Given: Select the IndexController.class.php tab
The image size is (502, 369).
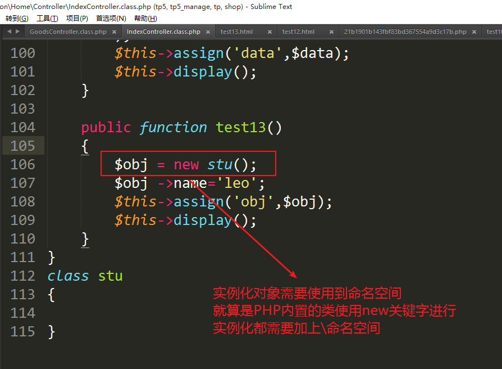Looking at the screenshot, I should click(x=163, y=32).
